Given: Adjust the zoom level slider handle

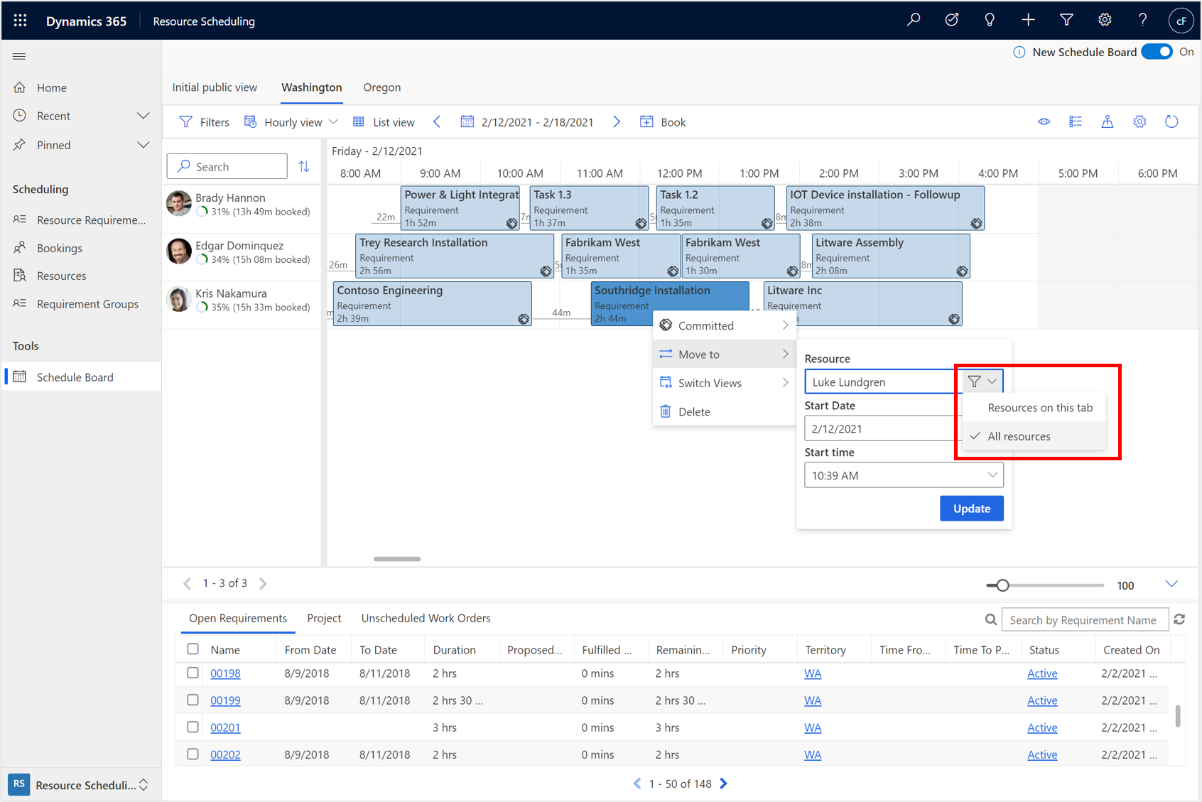Looking at the screenshot, I should [1002, 585].
